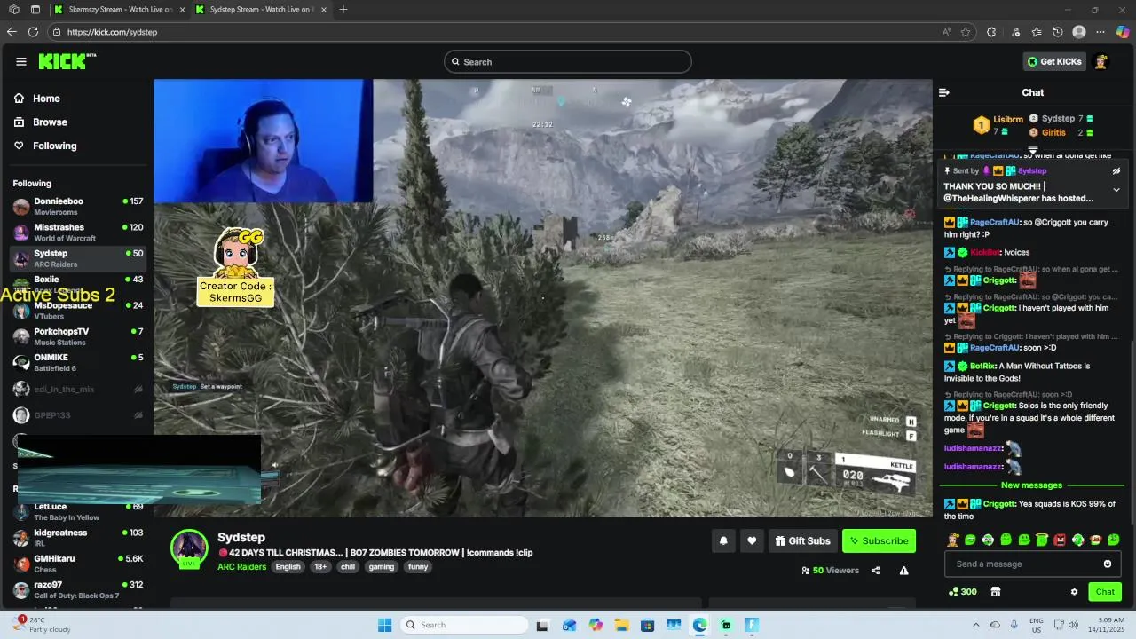The width and height of the screenshot is (1136, 639).
Task: Click the chill tag
Action: point(347,566)
